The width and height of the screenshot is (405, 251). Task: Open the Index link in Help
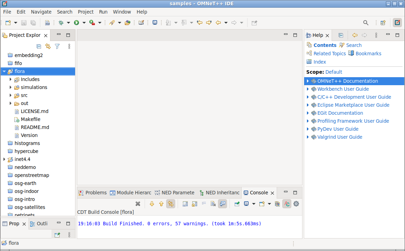point(319,62)
